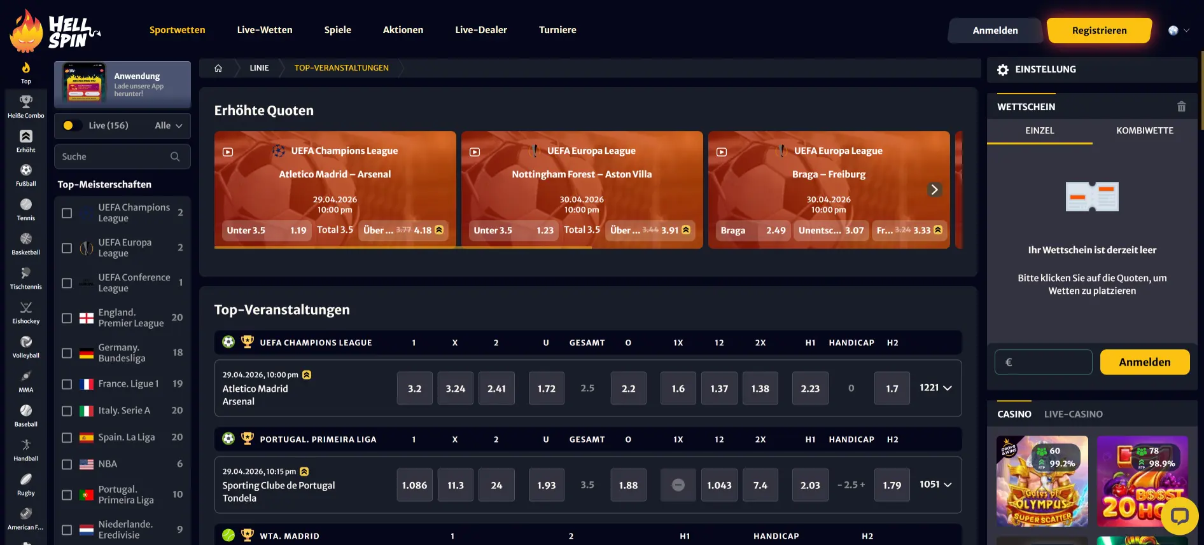
Task: Clear the Wettschein with trash icon
Action: point(1181,107)
